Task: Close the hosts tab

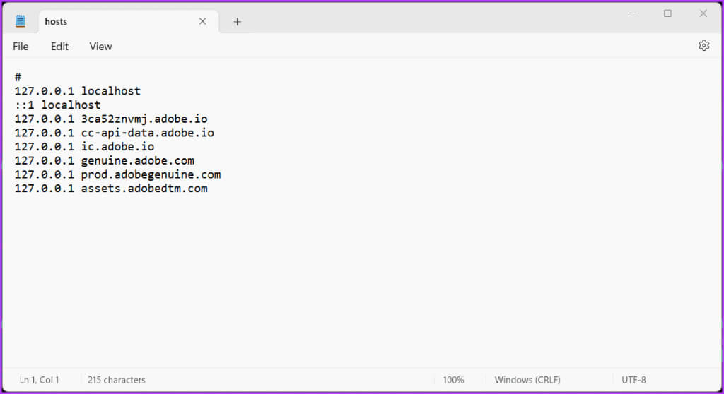Action: click(202, 21)
